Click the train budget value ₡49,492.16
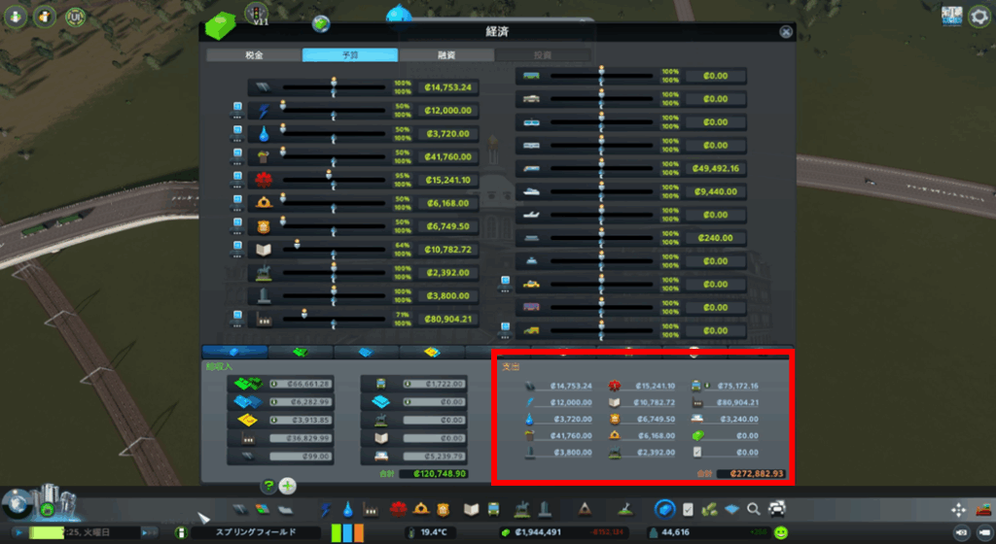 (716, 169)
